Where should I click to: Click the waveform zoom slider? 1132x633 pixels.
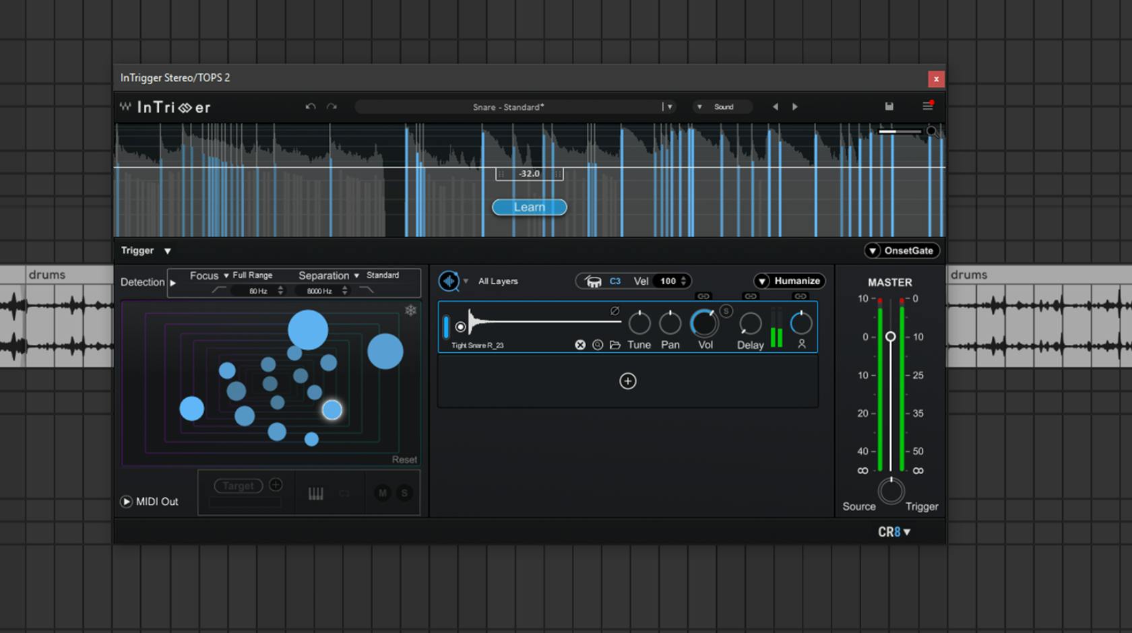tap(900, 131)
